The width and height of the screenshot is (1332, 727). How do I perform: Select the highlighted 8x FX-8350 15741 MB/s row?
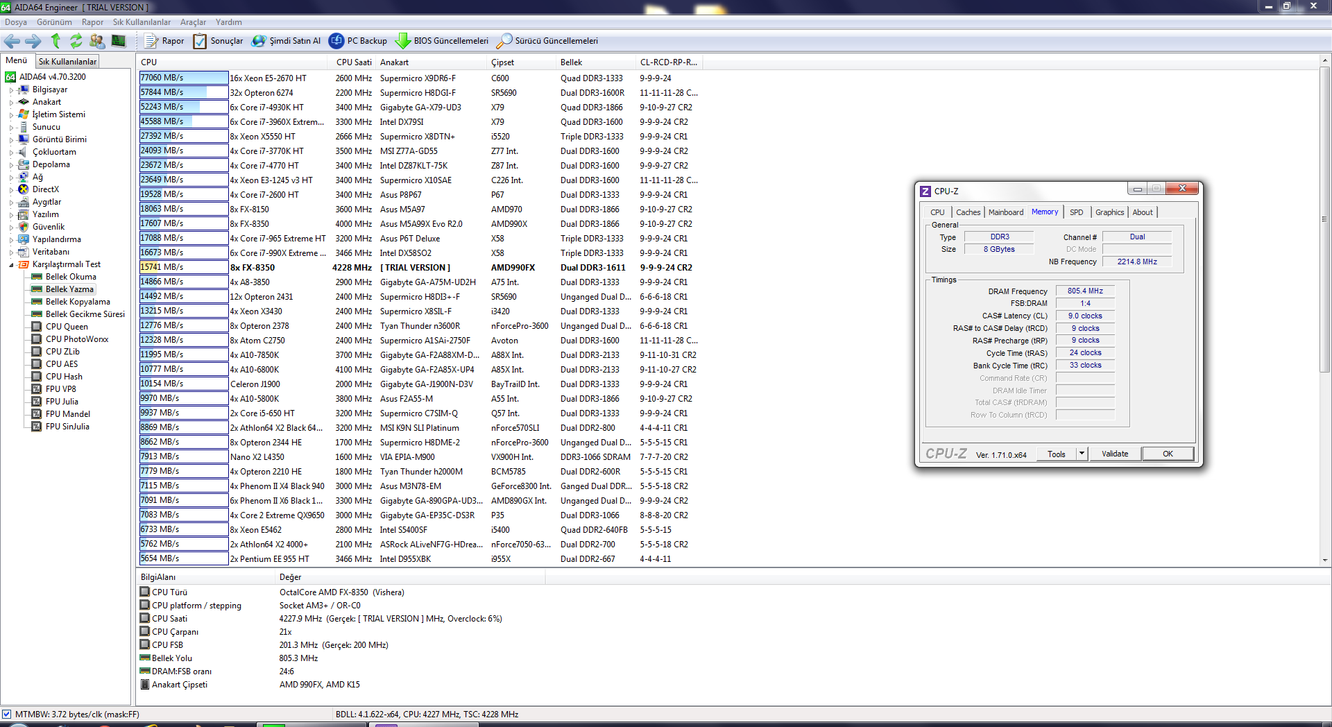pyautogui.click(x=420, y=267)
